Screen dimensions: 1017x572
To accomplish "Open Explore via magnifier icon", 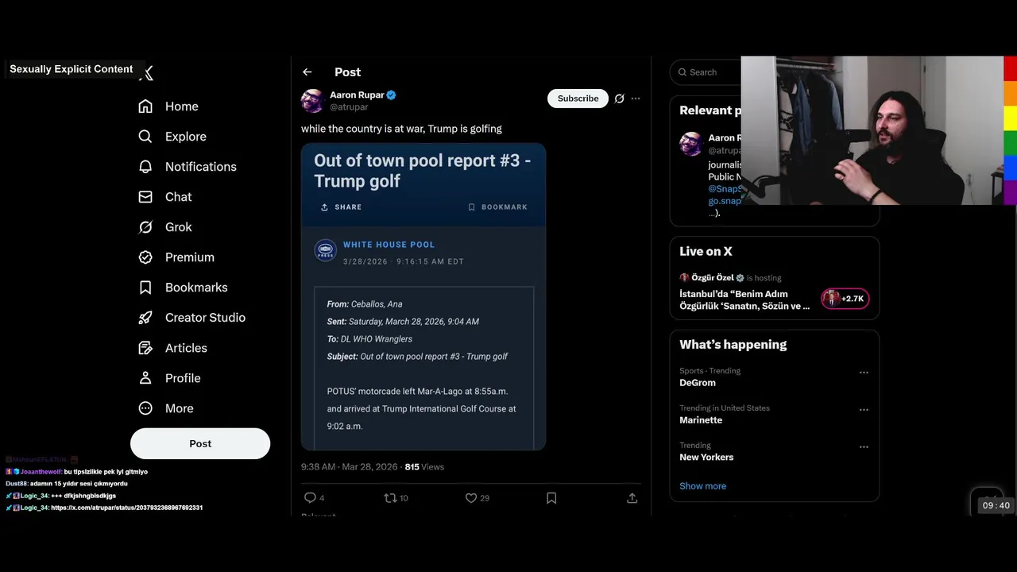I will (x=145, y=137).
